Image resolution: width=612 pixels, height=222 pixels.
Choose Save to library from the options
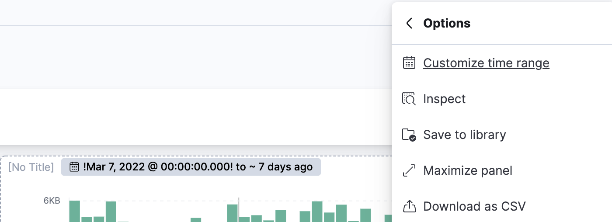(502, 135)
